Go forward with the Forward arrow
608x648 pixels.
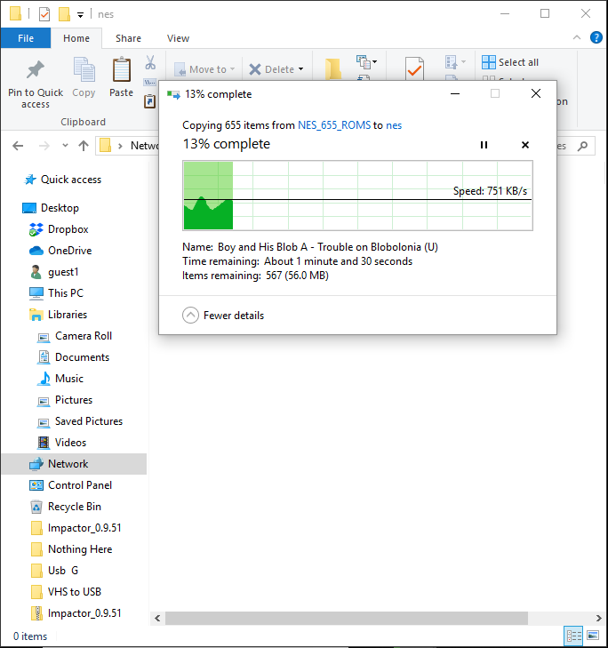click(x=44, y=146)
